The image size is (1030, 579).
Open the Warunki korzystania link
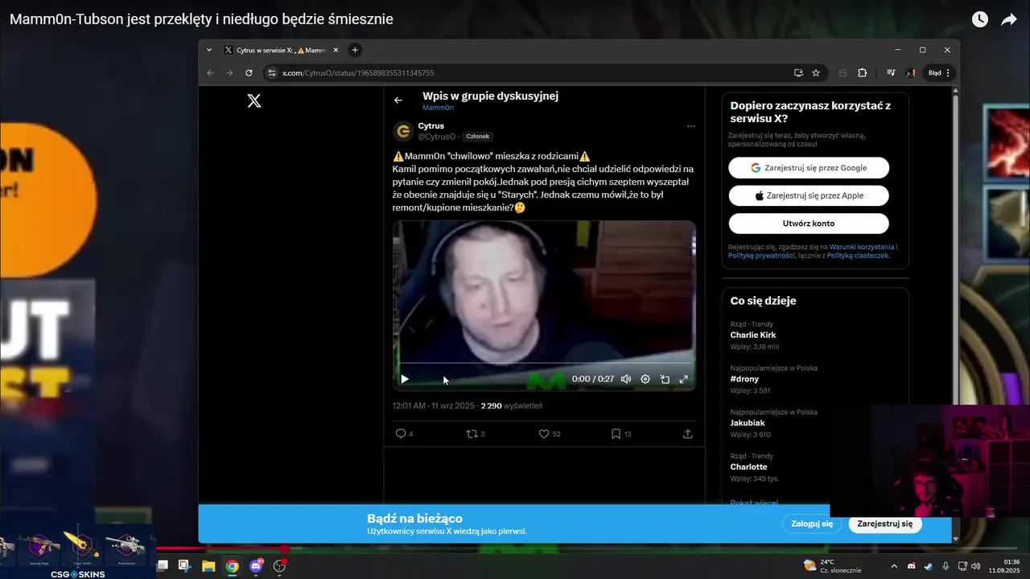[863, 247]
